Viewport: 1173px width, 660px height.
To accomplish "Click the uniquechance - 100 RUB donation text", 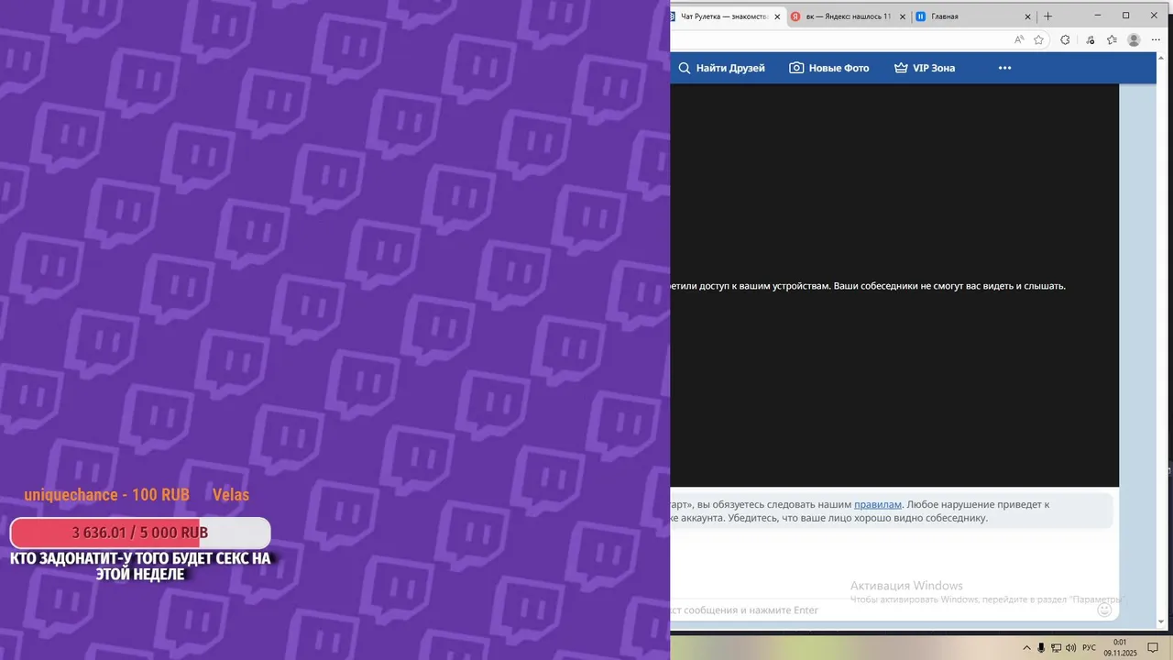I will [106, 495].
